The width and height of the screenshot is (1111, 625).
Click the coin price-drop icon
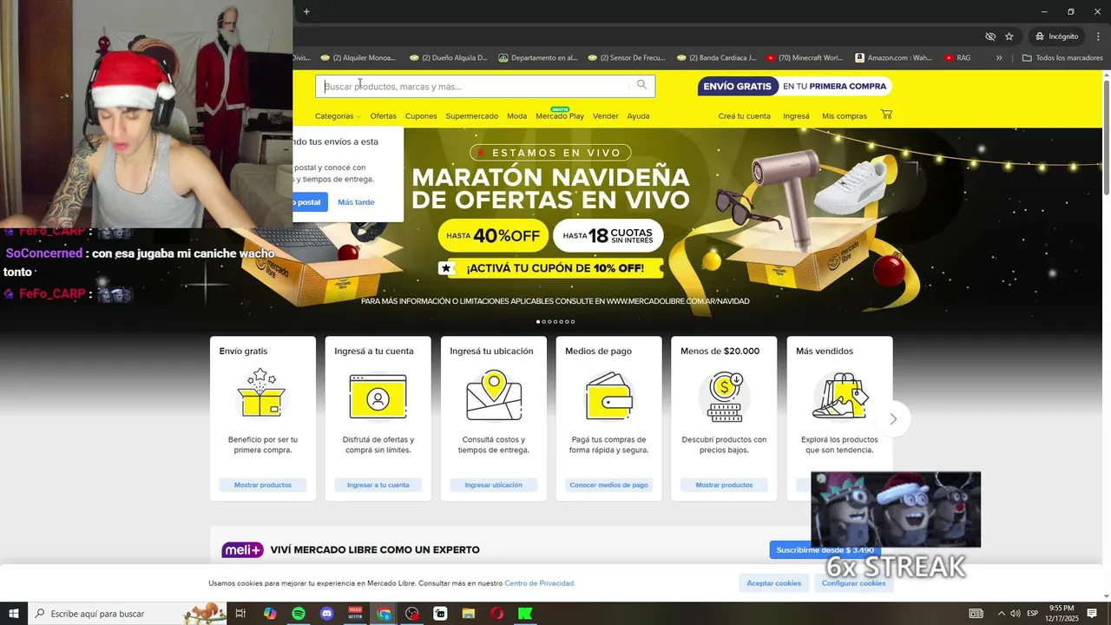724,396
